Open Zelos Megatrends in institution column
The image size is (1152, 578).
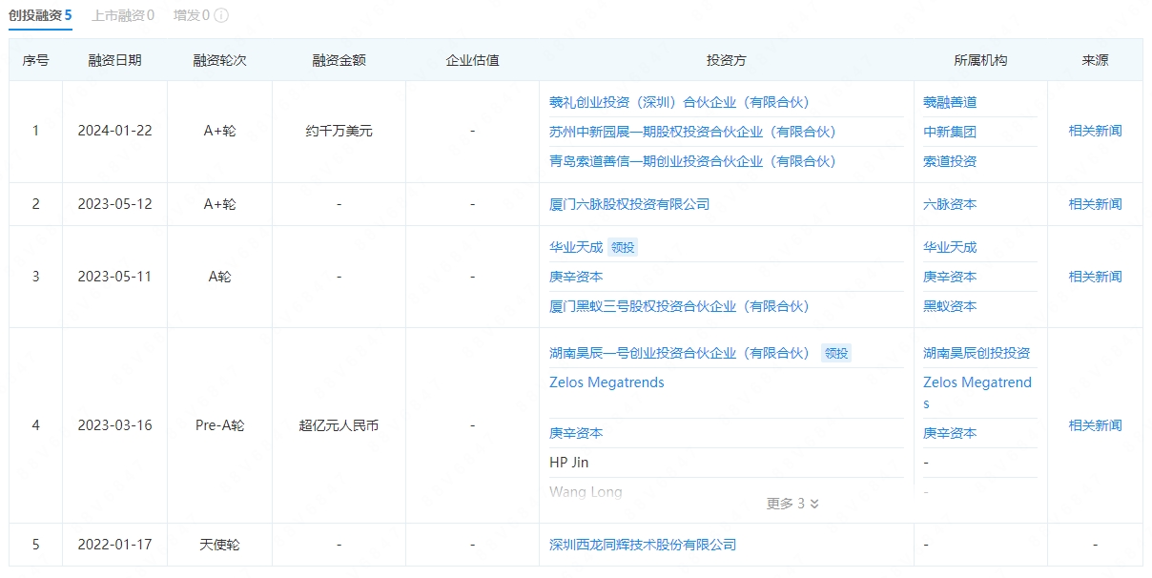977,393
